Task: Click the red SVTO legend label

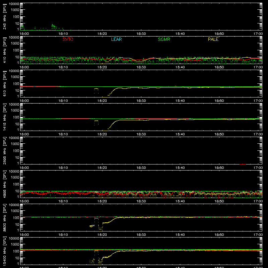Action: coord(68,39)
